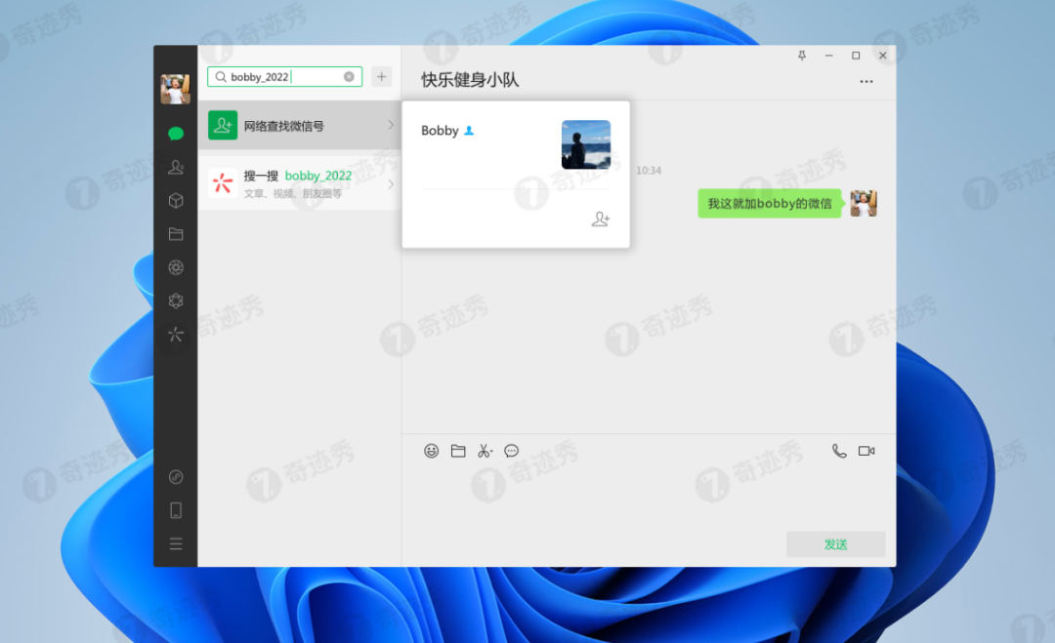Open Files folder icon in sidebar
Viewport: 1055px width, 643px height.
point(176,234)
